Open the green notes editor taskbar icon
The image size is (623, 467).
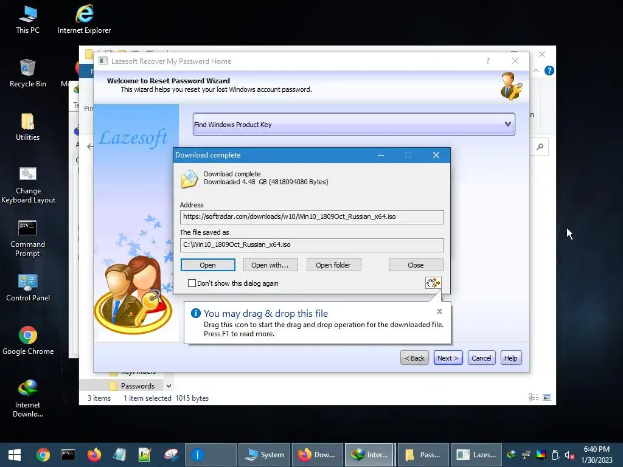pos(145,455)
